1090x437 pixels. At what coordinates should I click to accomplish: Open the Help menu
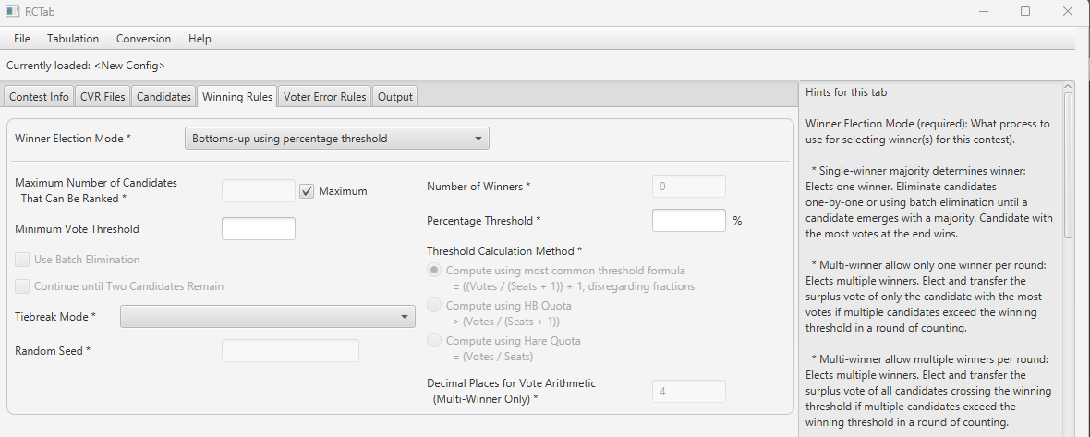click(x=200, y=39)
